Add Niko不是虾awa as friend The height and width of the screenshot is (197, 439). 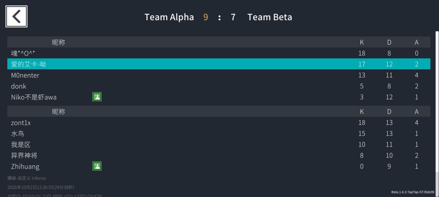pos(97,97)
